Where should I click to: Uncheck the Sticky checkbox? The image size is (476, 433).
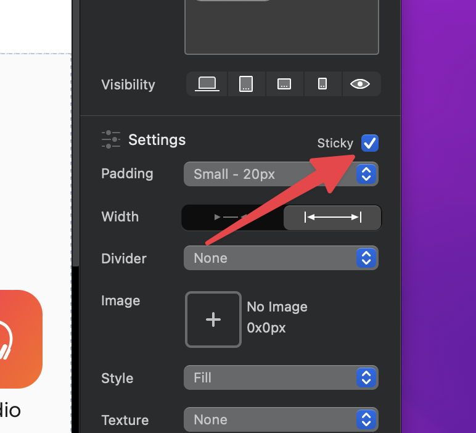(x=370, y=143)
